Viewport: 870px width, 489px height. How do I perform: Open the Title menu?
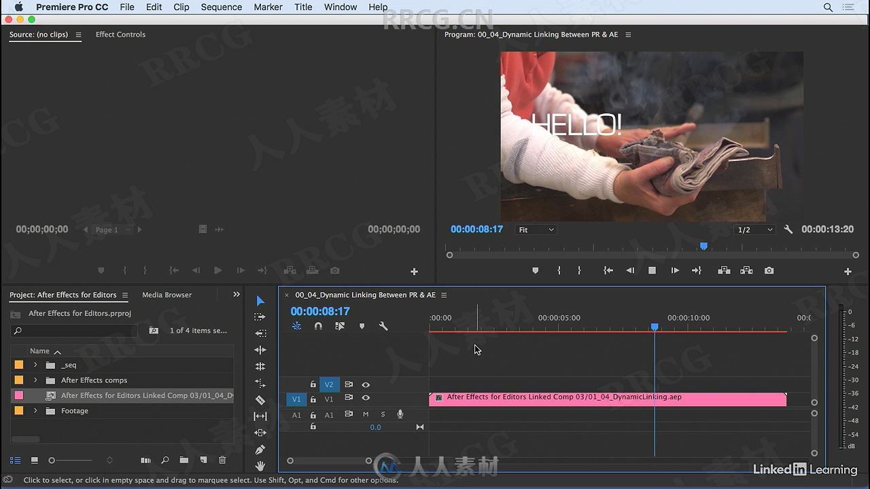point(303,7)
